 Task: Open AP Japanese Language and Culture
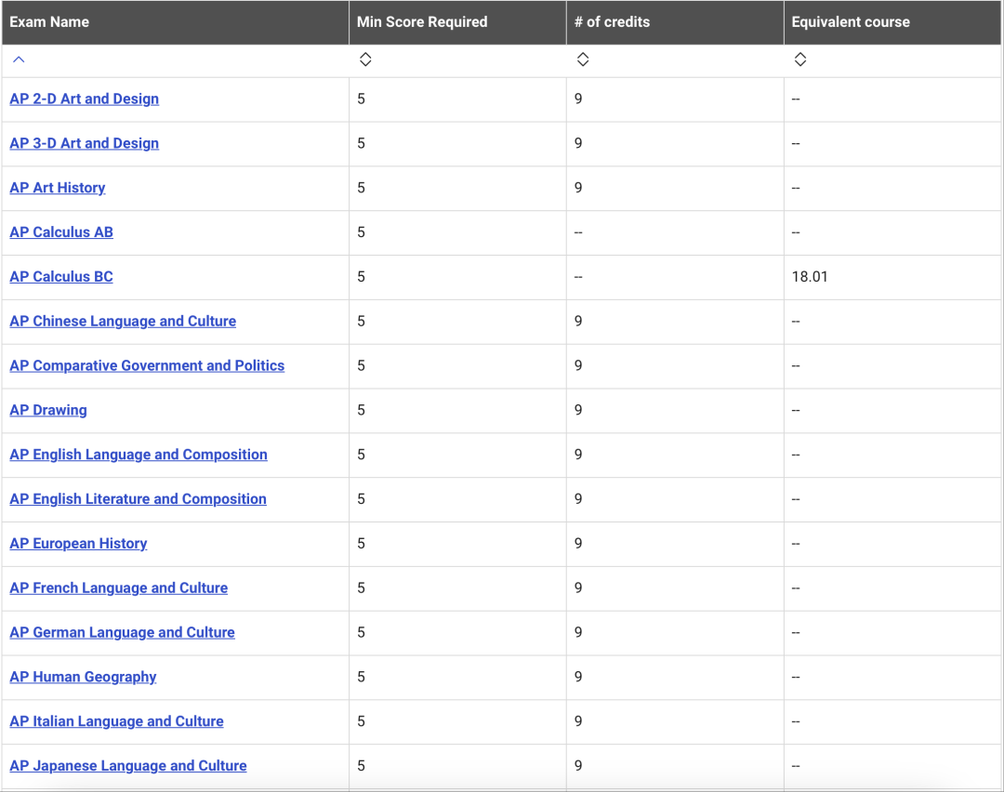pyautogui.click(x=128, y=766)
